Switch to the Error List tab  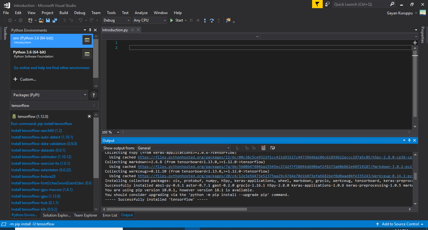click(x=110, y=215)
